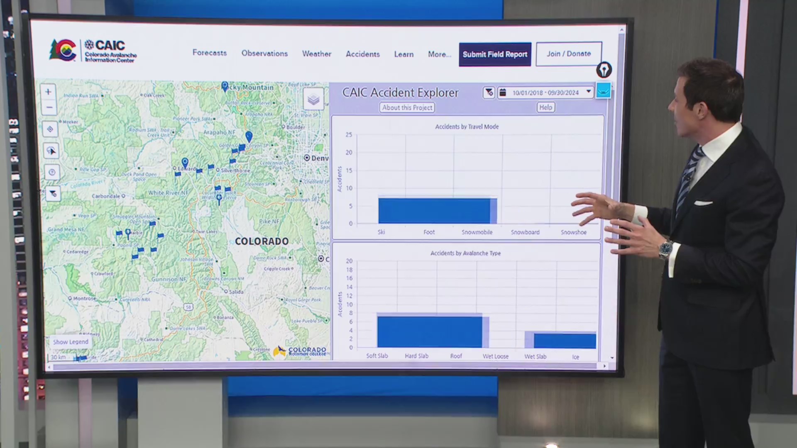Click the scroll down arrow at bottom right
797x448 pixels.
612,358
